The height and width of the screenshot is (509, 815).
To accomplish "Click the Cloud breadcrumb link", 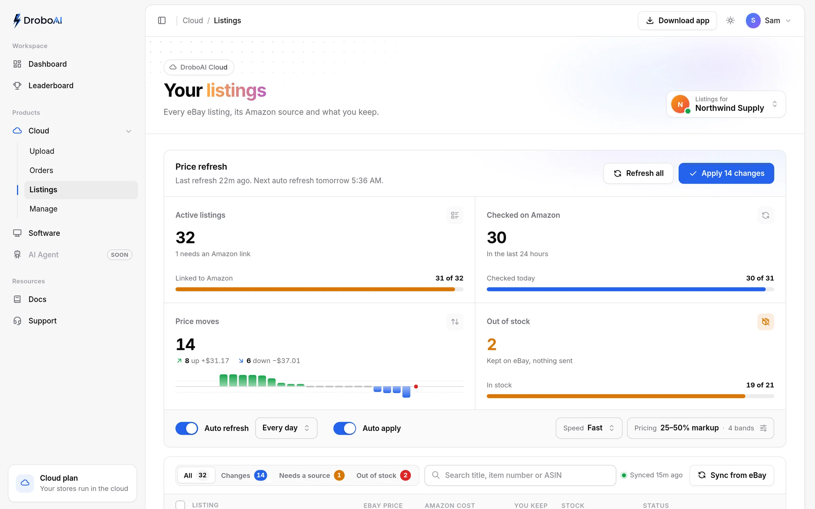I will pyautogui.click(x=193, y=21).
